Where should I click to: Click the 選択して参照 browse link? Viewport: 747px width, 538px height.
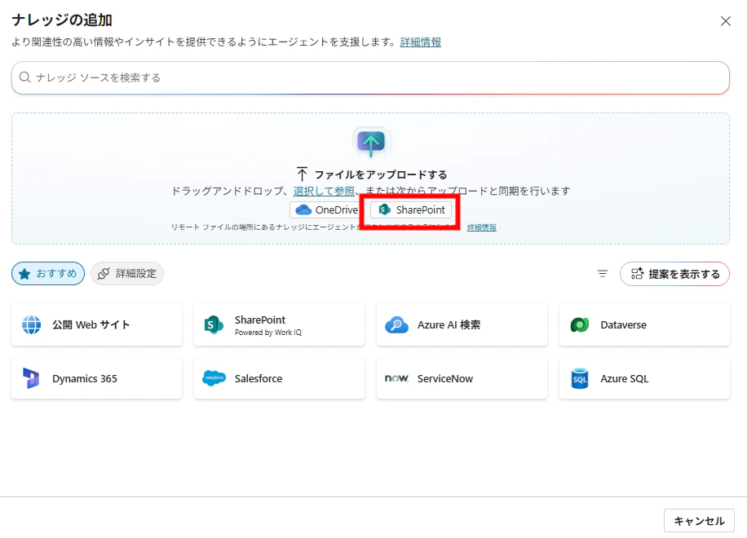click(x=324, y=191)
